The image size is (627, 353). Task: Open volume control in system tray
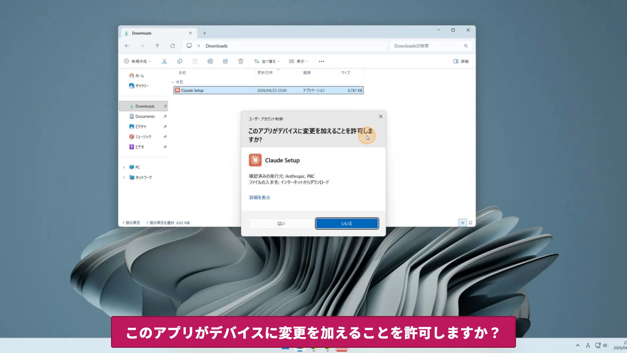605,345
